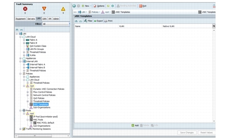Viewport: 231px width, 140px height.
Task: Click the Filter button in table toolbar
Action: click(x=88, y=21)
